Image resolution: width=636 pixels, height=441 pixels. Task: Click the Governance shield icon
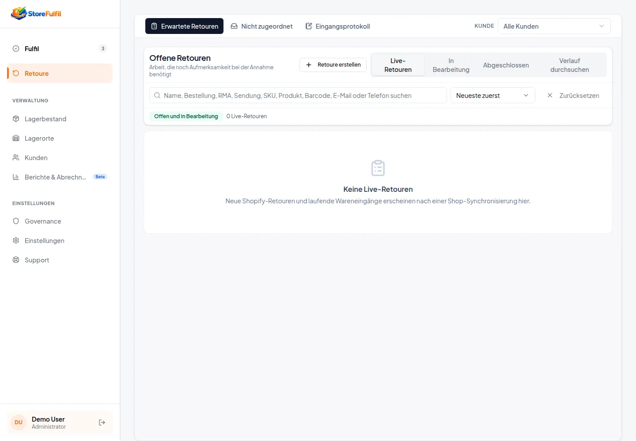click(16, 221)
